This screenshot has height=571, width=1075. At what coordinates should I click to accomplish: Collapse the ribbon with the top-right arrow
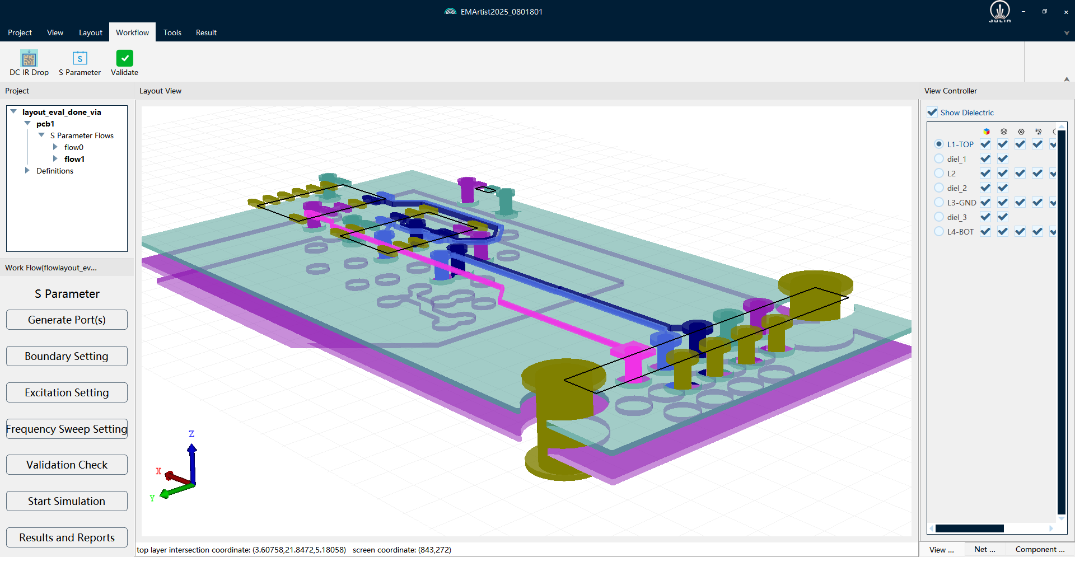[x=1067, y=79]
